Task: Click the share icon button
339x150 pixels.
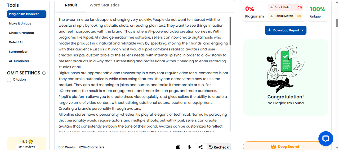Action: pos(200,147)
